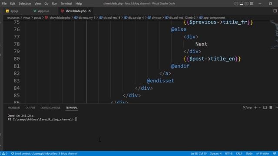Kill terminal with trash icon
The image size is (278, 156).
point(271,107)
